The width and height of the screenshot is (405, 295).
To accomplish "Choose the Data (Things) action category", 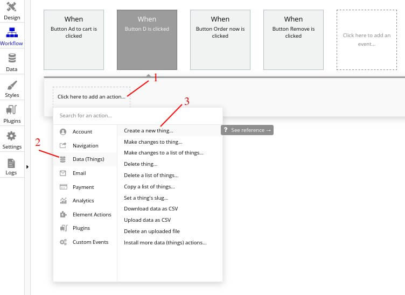I will click(88, 159).
